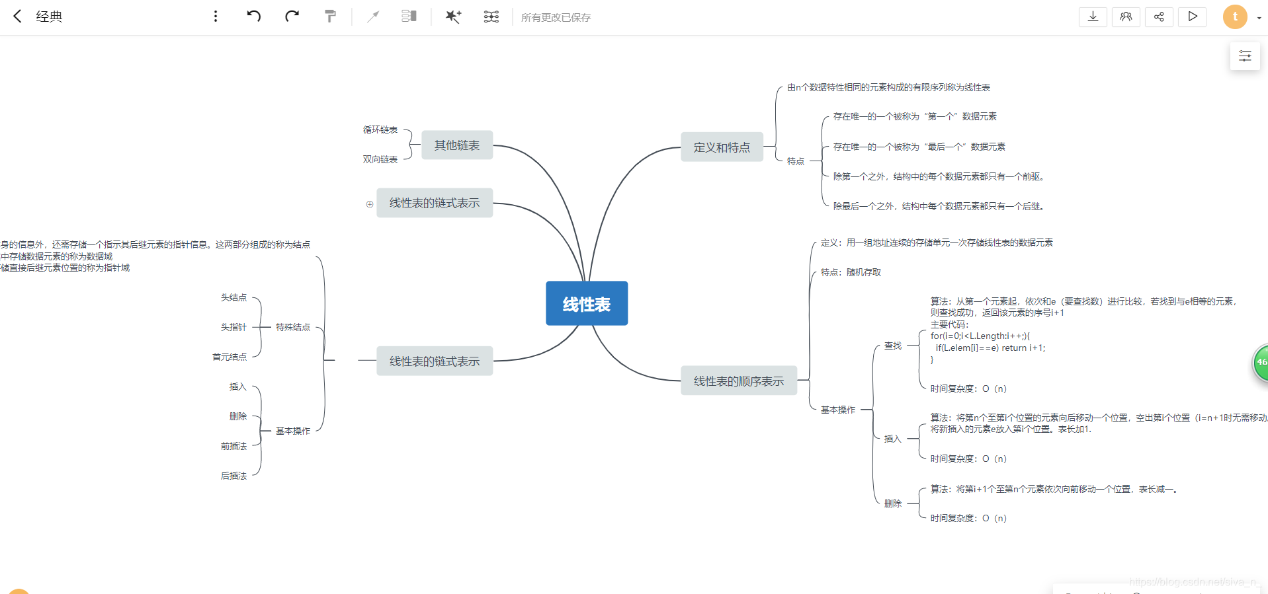Redo the last undone change
Screen dimensions: 1268x594
292,17
